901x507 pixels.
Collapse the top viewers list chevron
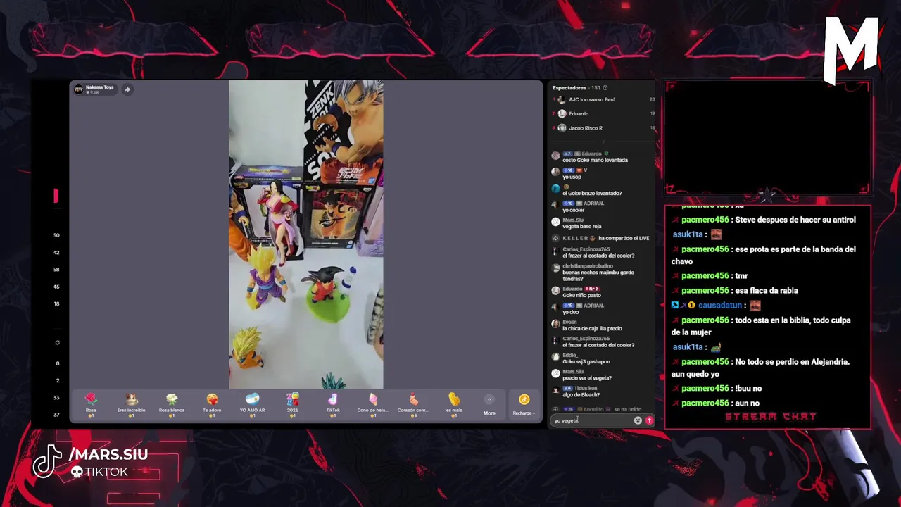click(x=603, y=142)
